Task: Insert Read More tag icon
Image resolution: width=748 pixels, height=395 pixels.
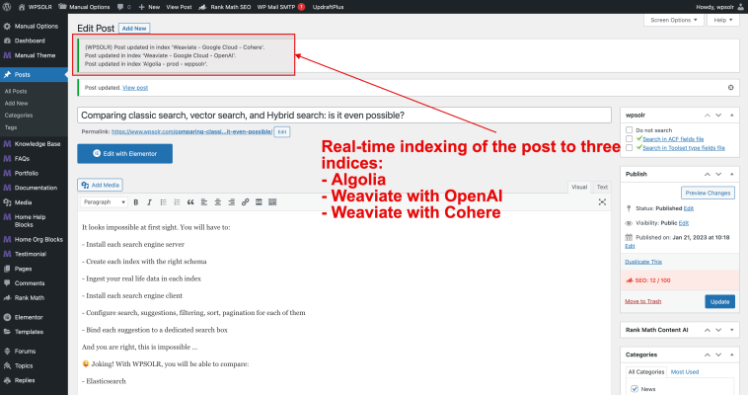Action: pyautogui.click(x=259, y=202)
